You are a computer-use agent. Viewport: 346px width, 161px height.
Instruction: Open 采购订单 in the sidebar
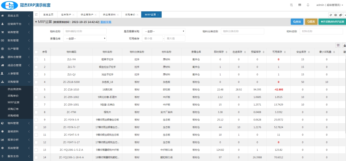tap(13, 109)
